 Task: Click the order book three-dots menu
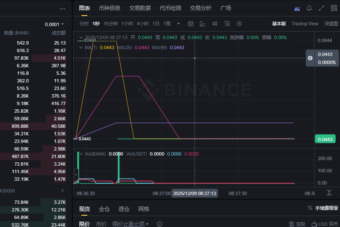coord(62,8)
